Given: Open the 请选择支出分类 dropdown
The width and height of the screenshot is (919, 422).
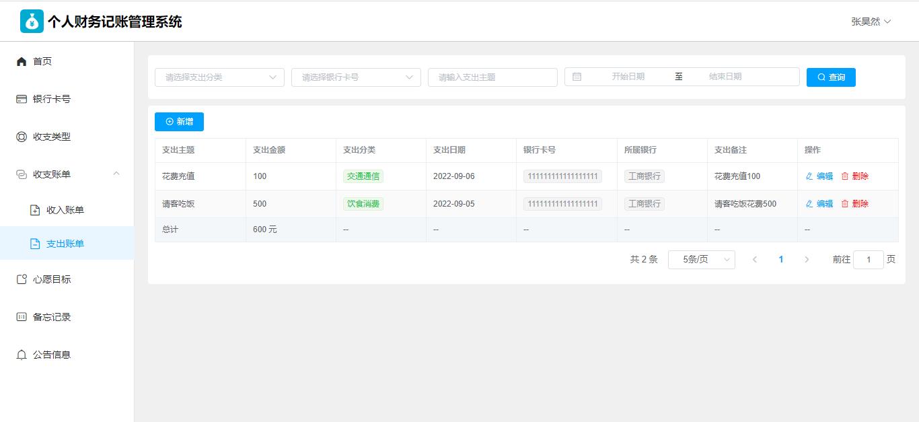Looking at the screenshot, I should [x=219, y=77].
